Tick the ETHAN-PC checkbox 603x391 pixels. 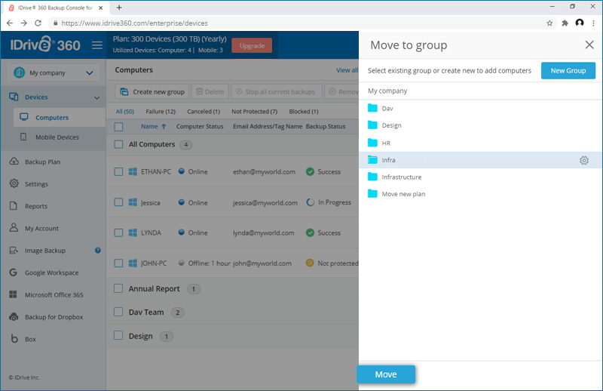[x=118, y=172]
